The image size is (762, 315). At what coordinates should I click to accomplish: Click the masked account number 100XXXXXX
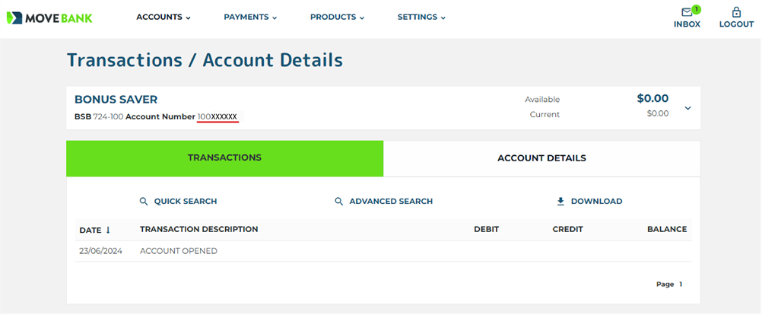(217, 117)
